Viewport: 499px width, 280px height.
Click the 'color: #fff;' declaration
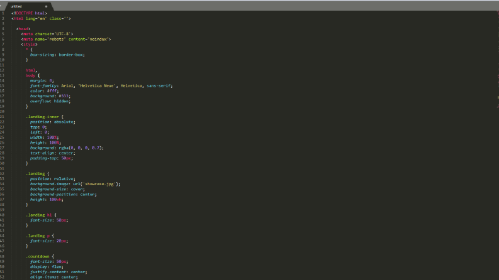pos(45,91)
